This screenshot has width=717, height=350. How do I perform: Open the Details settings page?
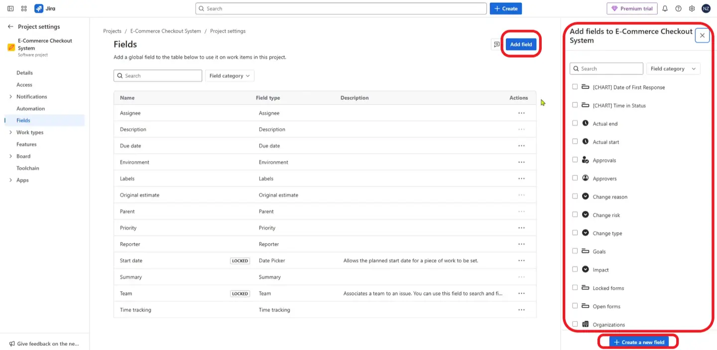[24, 73]
